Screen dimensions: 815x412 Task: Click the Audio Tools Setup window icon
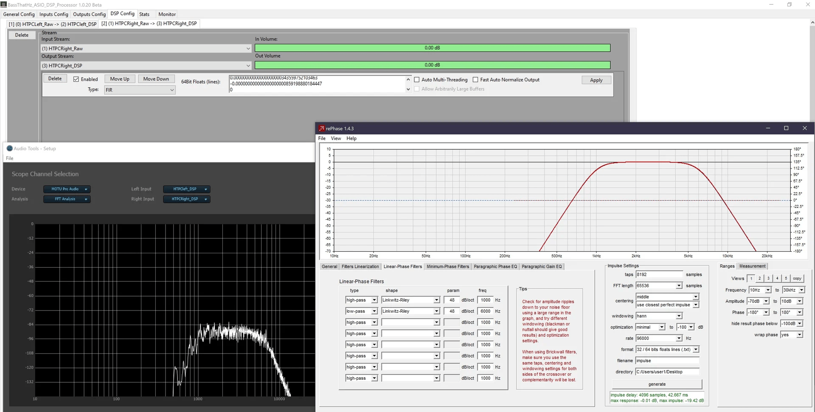(x=9, y=149)
